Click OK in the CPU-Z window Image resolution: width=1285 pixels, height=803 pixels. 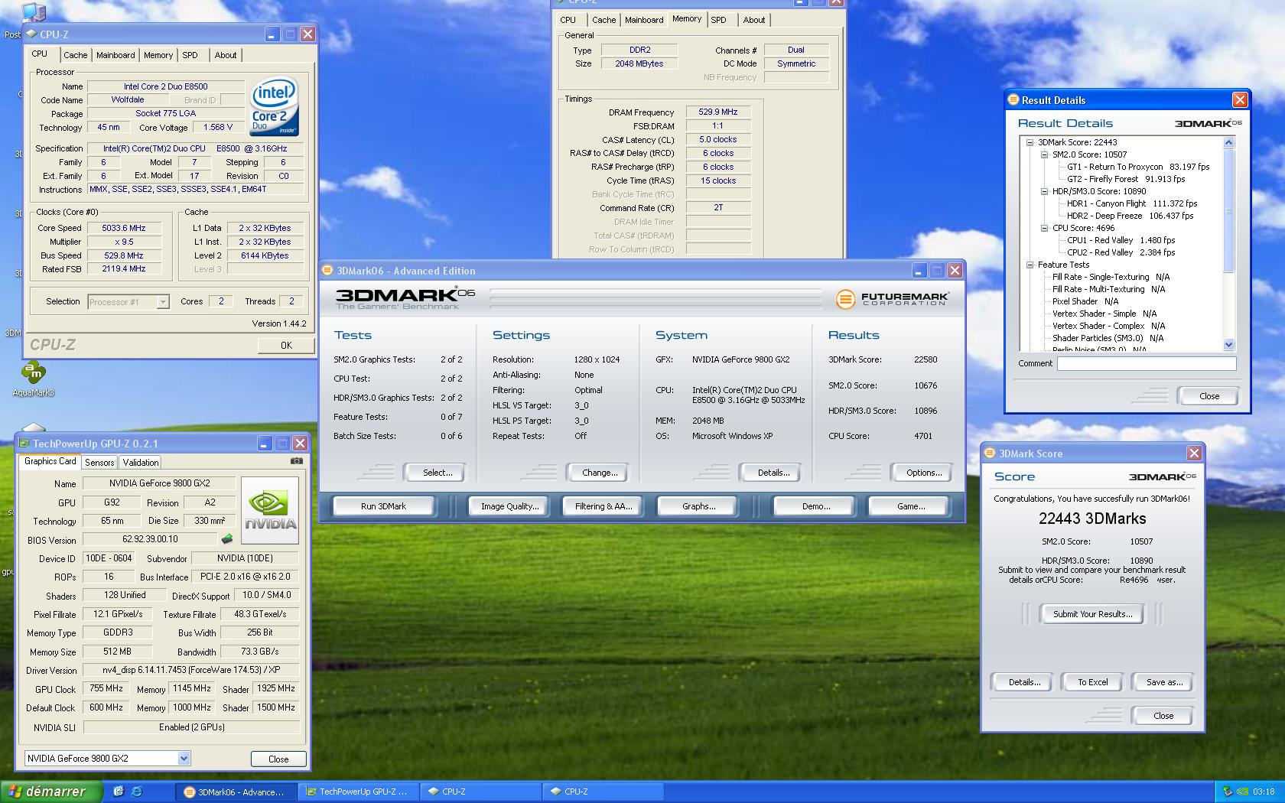286,345
